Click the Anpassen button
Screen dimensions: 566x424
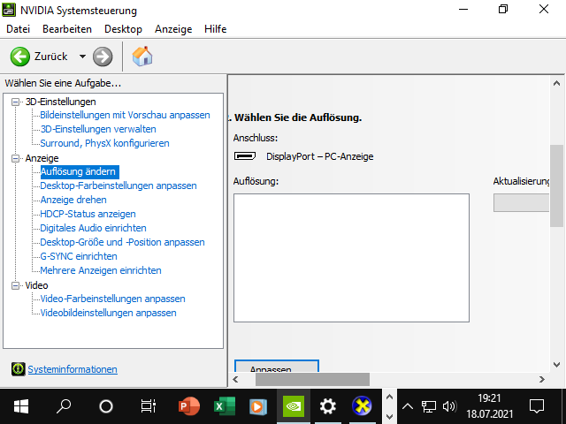click(277, 367)
